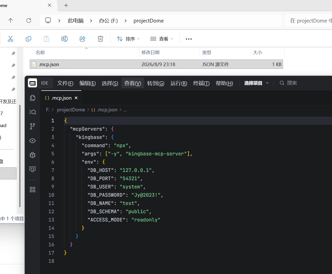Open the 文件(F) menu in IDE
The image size is (332, 274).
coord(65,83)
